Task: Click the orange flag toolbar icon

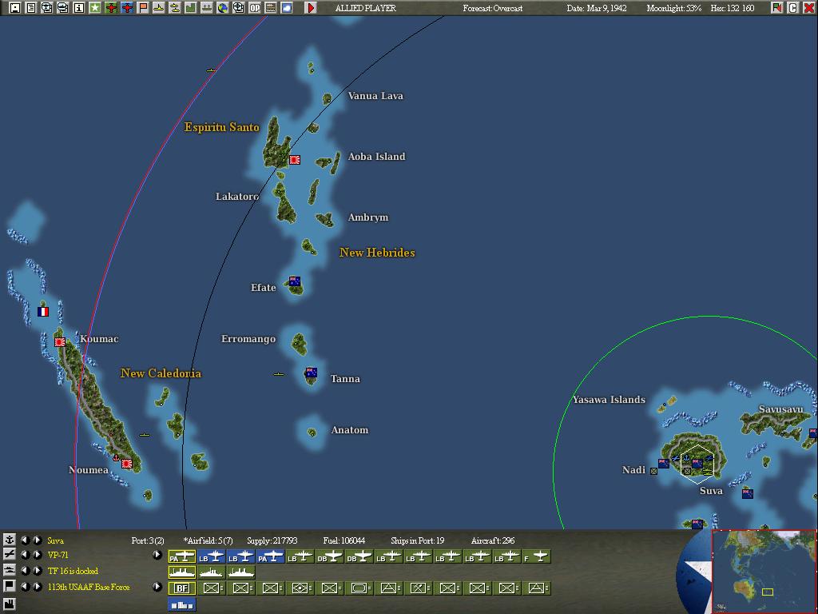Action: [x=143, y=8]
